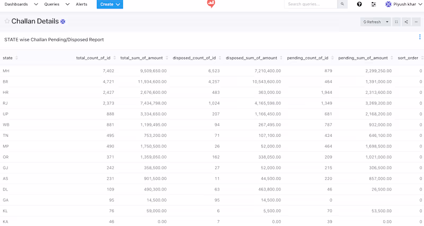Click total amount 753,200.00 for TN
Viewport: 424px width, 226px height.
(155, 136)
